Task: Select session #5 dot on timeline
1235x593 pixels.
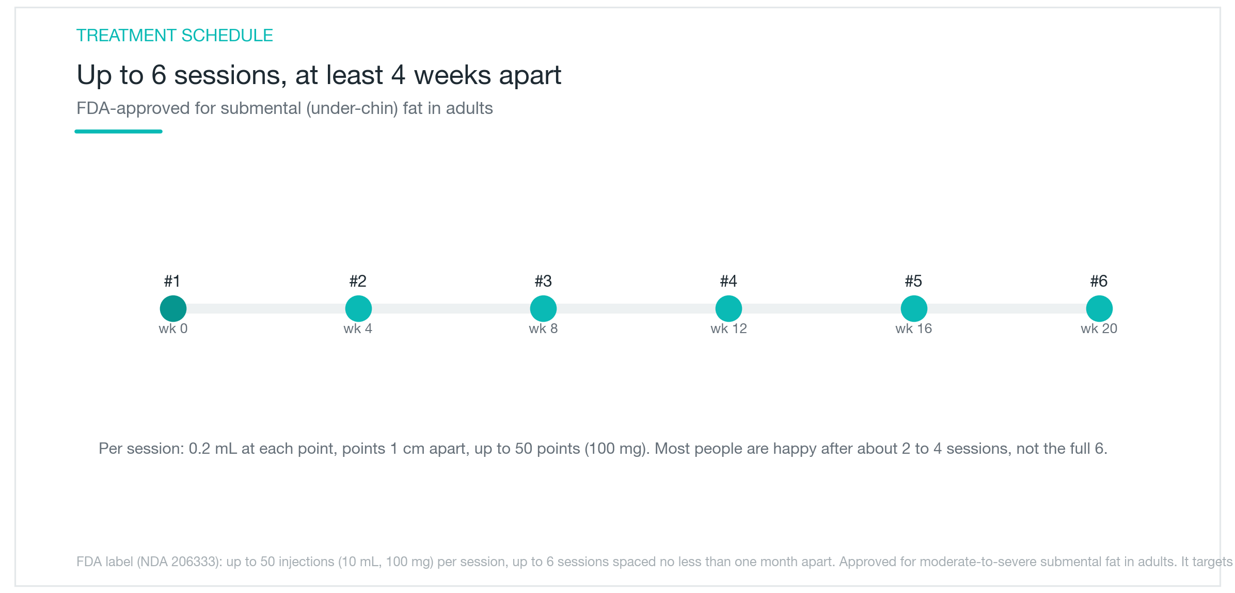Action: coord(914,308)
